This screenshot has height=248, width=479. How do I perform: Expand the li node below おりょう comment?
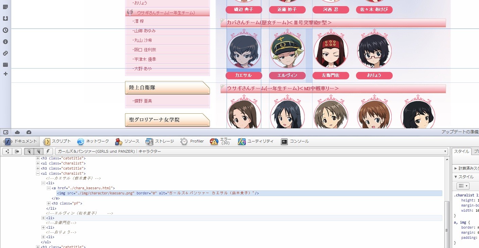pos(43,237)
